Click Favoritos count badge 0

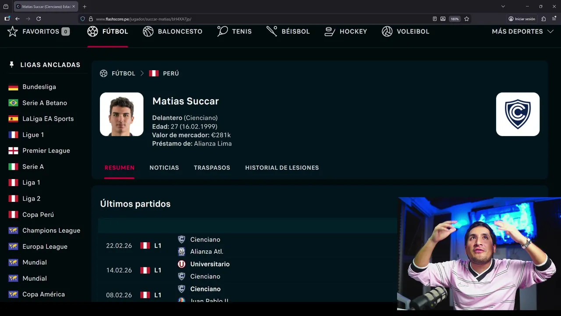[x=65, y=32]
